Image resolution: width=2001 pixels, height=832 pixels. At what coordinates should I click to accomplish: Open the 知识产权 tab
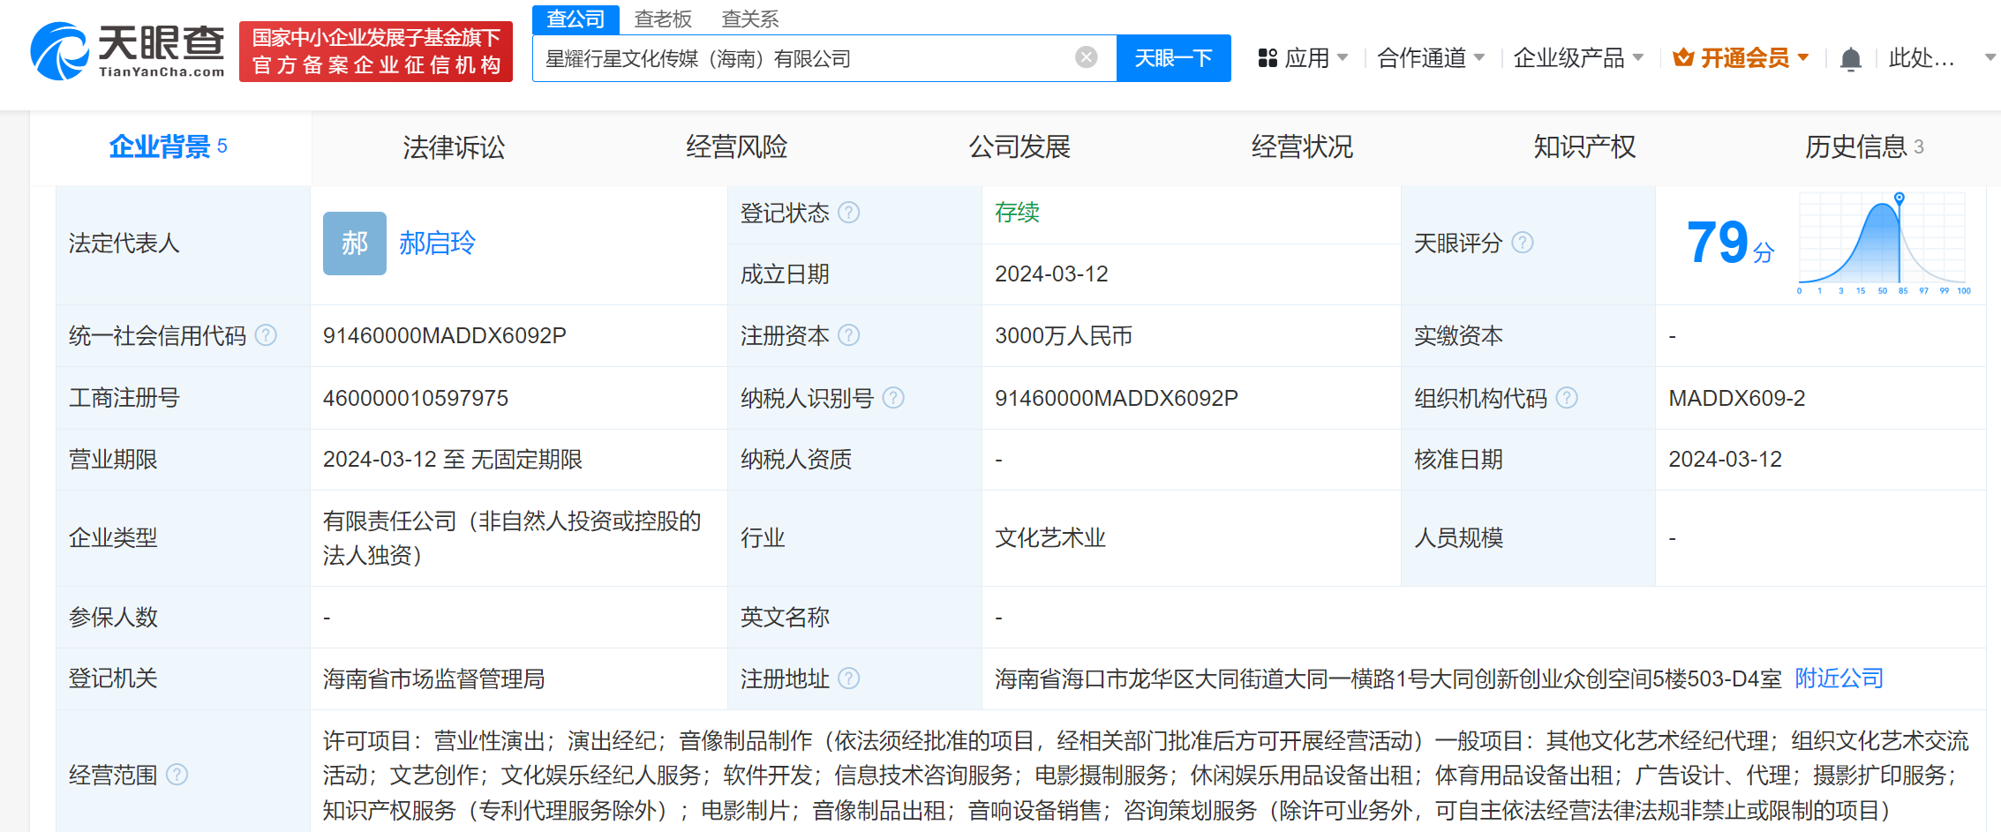coord(1584,146)
